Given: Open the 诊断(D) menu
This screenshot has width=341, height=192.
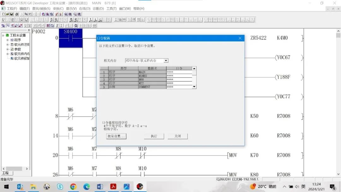Looking at the screenshot, I should (98, 9).
